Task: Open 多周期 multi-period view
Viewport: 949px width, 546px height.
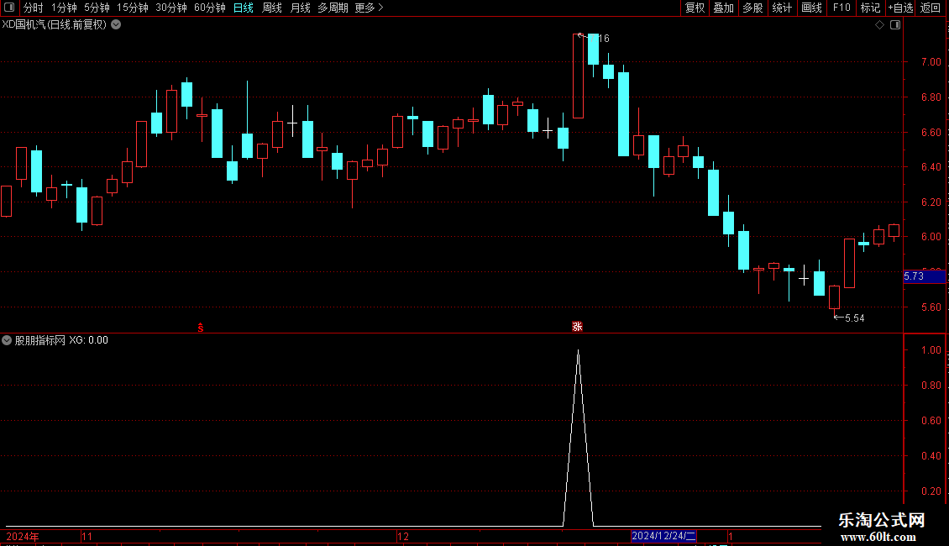Action: tap(333, 8)
